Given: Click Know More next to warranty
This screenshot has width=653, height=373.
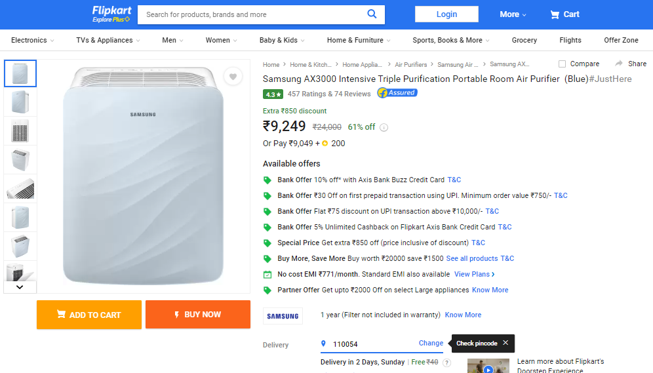Looking at the screenshot, I should [x=463, y=315].
